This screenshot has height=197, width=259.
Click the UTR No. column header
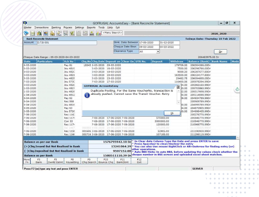143,62
